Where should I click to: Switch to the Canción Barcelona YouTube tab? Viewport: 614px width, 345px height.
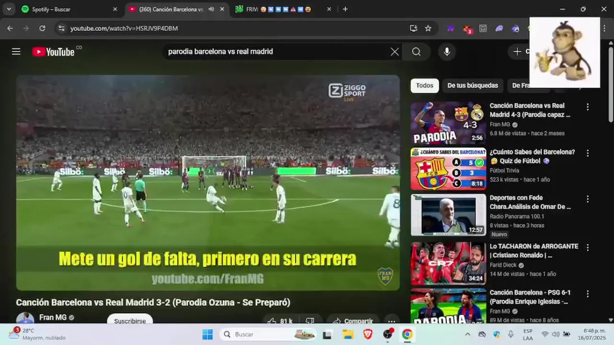tap(177, 9)
